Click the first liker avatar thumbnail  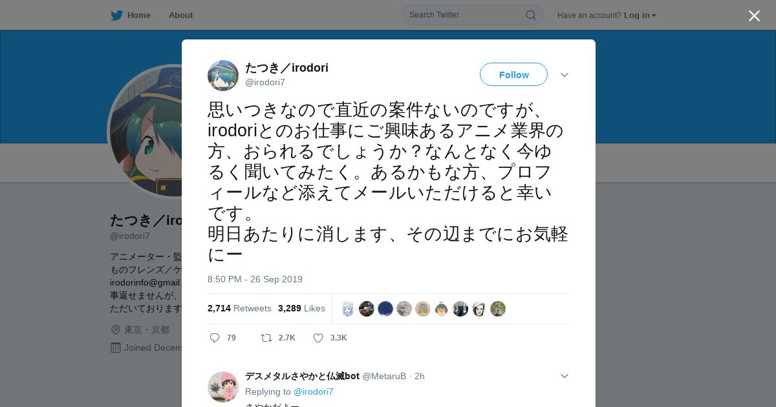tap(348, 309)
